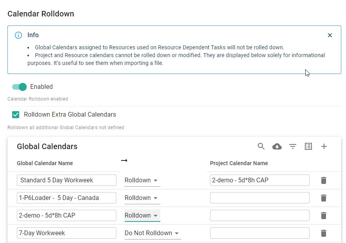Remove the 2-demo 5d*8h CAP global calendar row
The image size is (346, 243).
(324, 216)
